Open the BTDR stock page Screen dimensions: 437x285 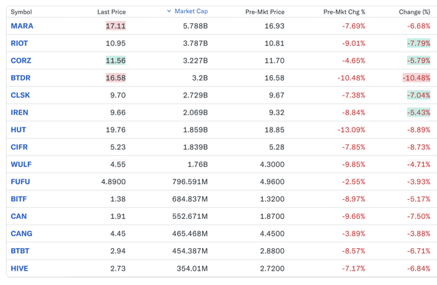pyautogui.click(x=20, y=78)
